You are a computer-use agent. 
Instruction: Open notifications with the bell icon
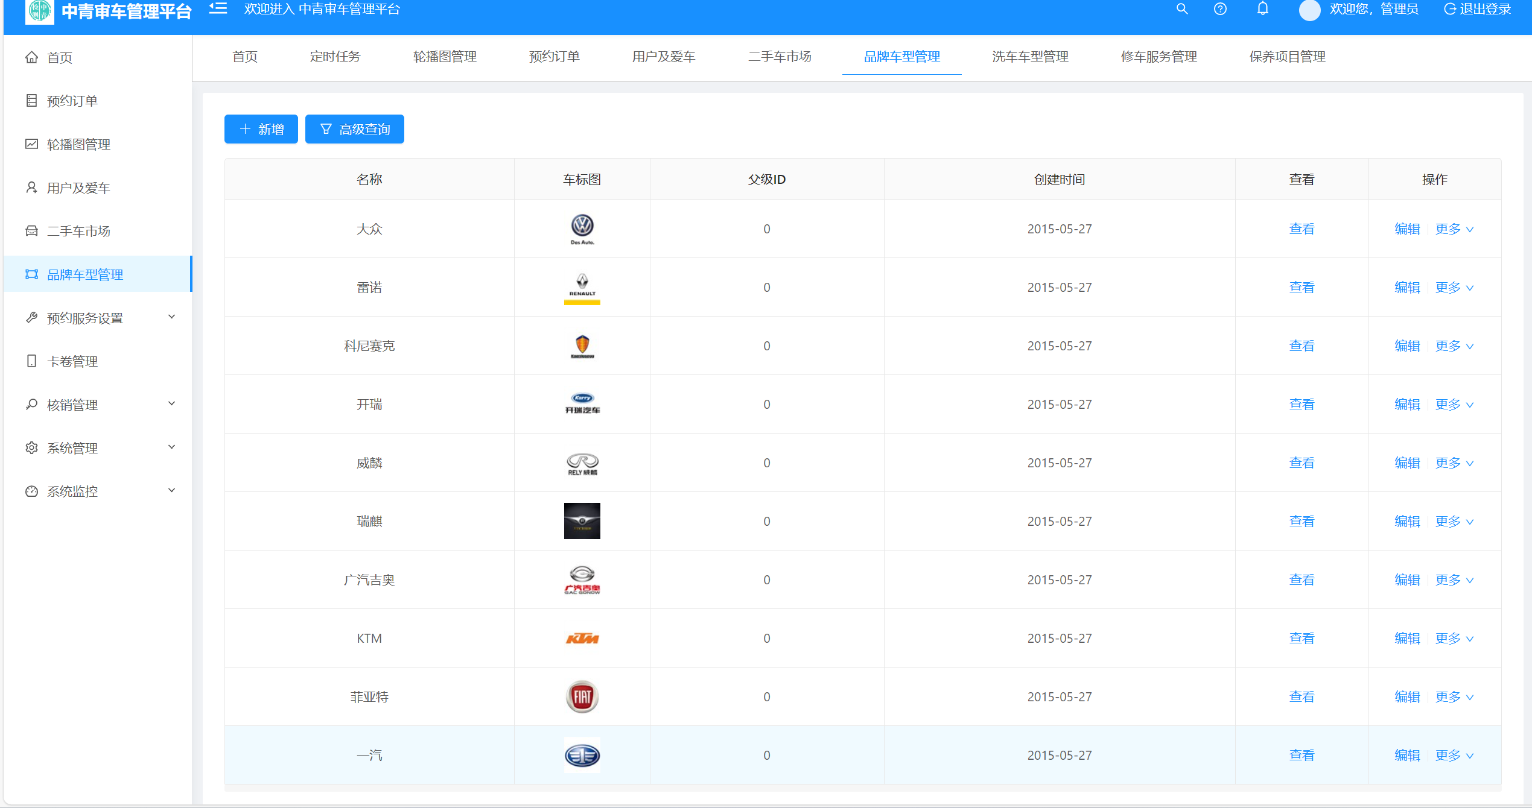point(1262,9)
